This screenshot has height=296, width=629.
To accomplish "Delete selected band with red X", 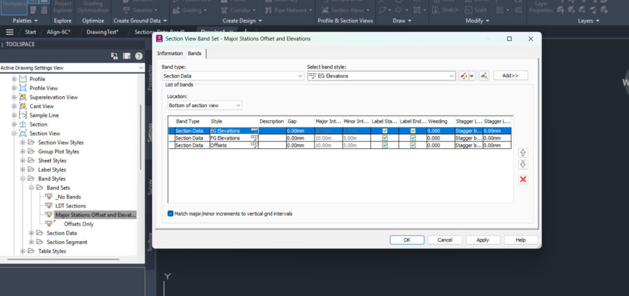I will tap(522, 179).
